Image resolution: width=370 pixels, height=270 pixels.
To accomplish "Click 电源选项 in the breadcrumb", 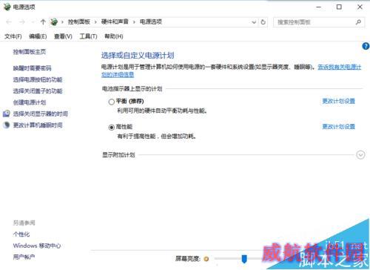I will (151, 22).
